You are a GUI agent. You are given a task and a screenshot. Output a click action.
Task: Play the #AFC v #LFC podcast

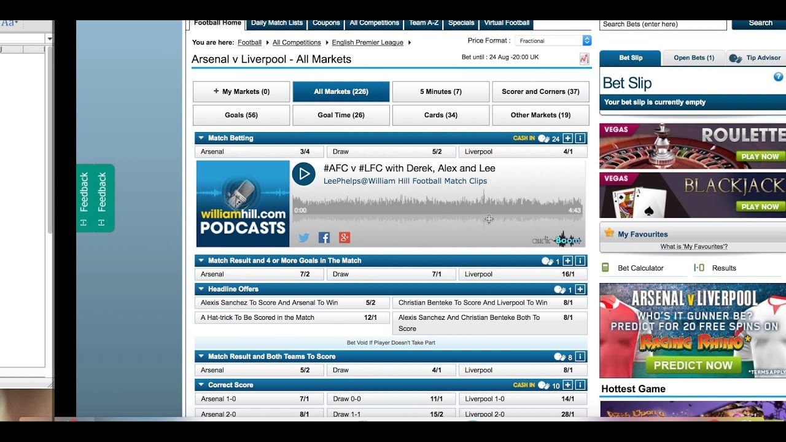click(x=303, y=174)
